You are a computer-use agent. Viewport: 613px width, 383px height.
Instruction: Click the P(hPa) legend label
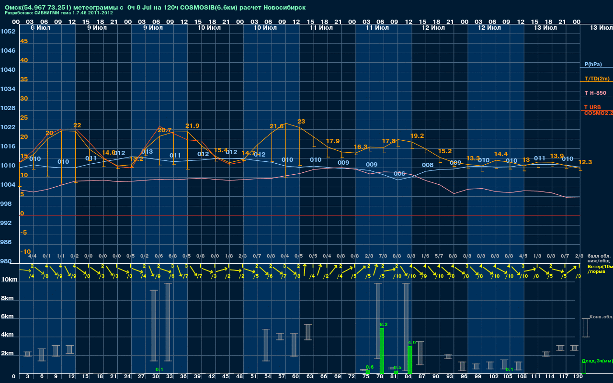click(593, 64)
